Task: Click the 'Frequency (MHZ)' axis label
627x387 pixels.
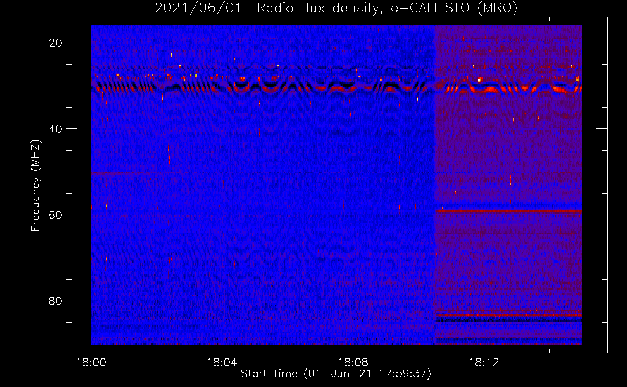Action: pyautogui.click(x=36, y=186)
